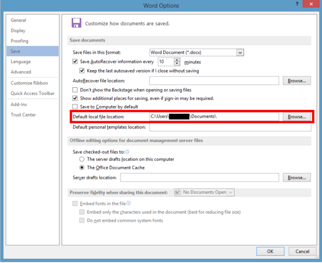This screenshot has height=263, width=322.
Task: Click info icon beside Embed fonts
Action: tap(129, 203)
